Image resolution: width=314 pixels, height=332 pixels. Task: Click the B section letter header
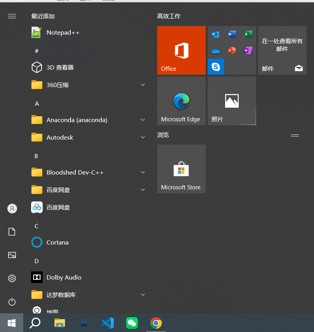[x=36, y=156]
